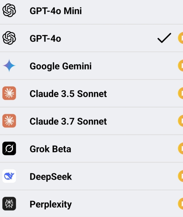Screen dimensions: 183x217
Task: Click the Claude 3.5 Sonnet starburst icon
Action: tap(9, 94)
